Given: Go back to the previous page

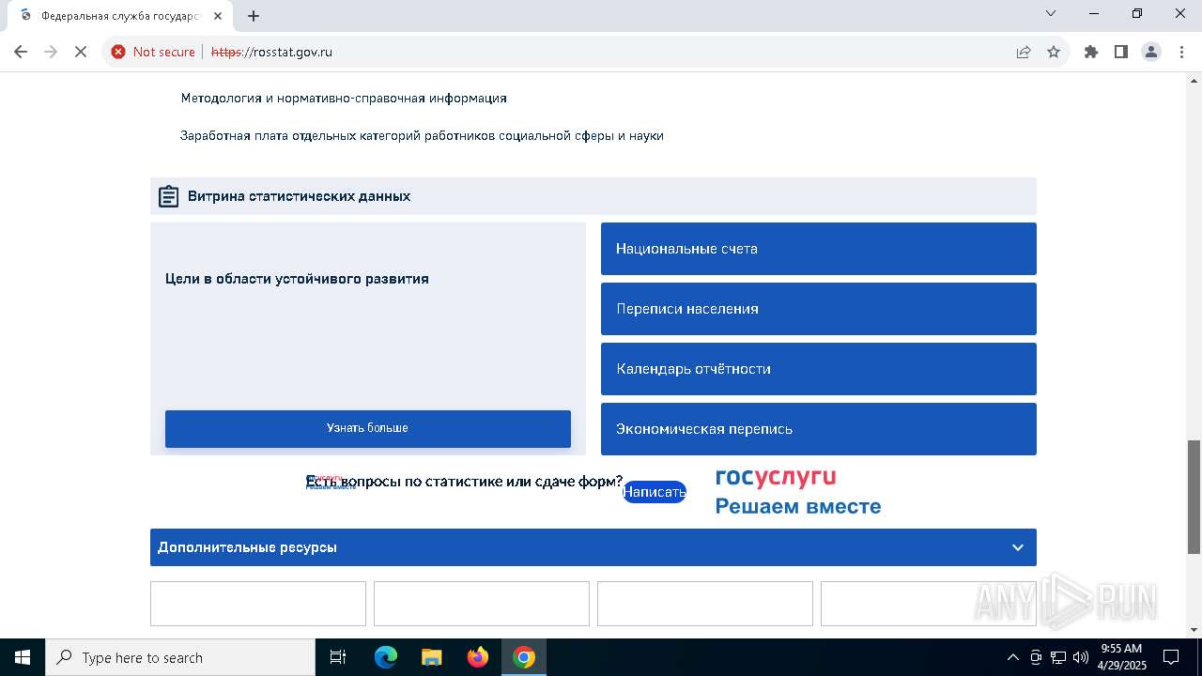Looking at the screenshot, I should coord(21,52).
